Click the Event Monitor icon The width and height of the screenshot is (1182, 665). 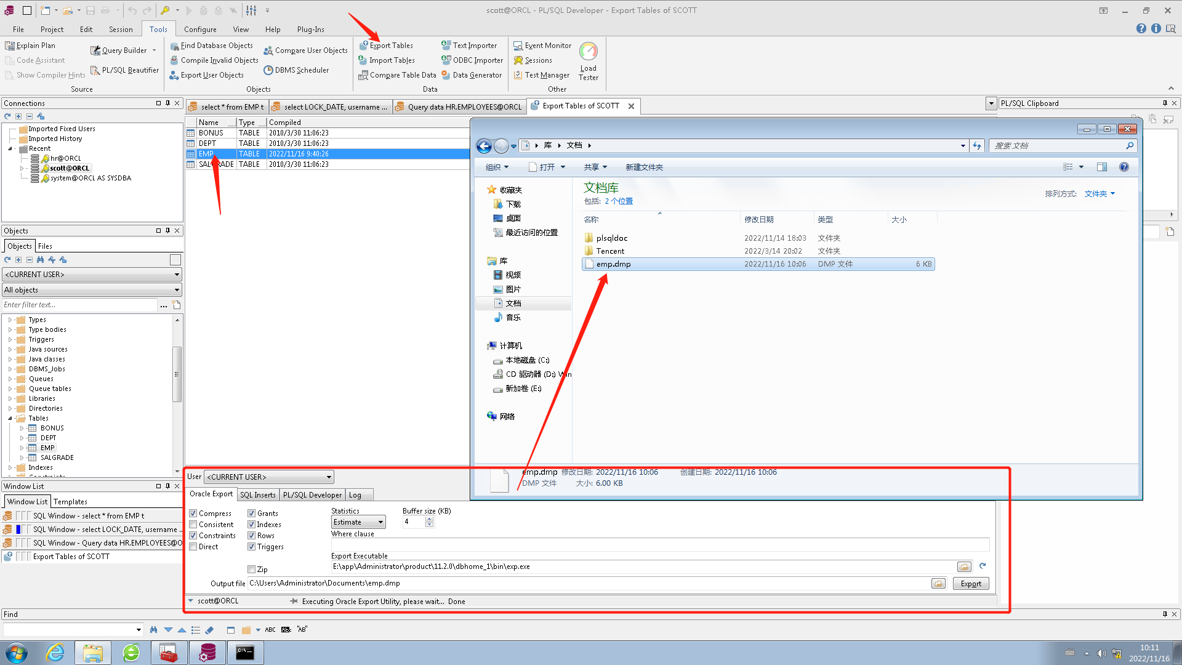coord(519,46)
